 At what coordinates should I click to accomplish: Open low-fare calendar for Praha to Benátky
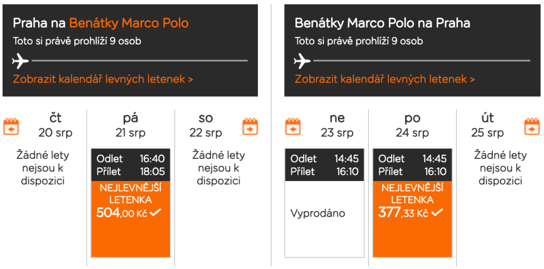[103, 79]
